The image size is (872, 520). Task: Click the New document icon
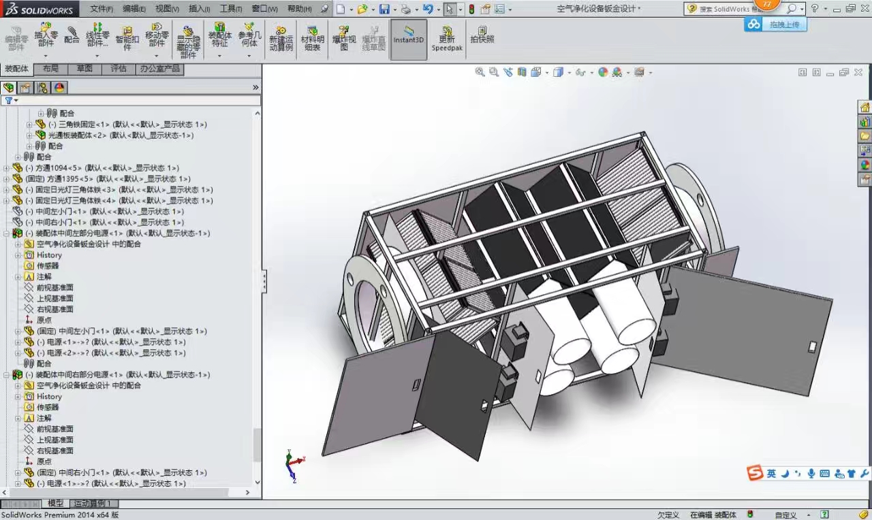point(341,9)
